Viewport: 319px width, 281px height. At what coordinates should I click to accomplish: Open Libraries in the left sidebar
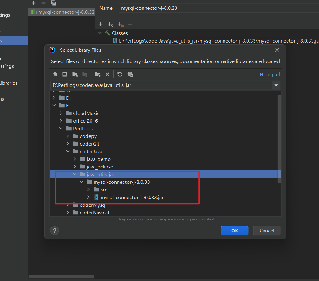point(9,83)
